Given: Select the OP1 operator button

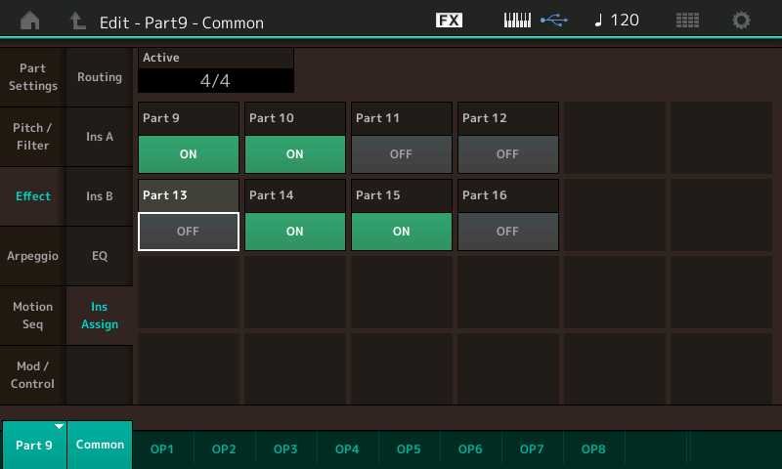Looking at the screenshot, I should pos(162,448).
